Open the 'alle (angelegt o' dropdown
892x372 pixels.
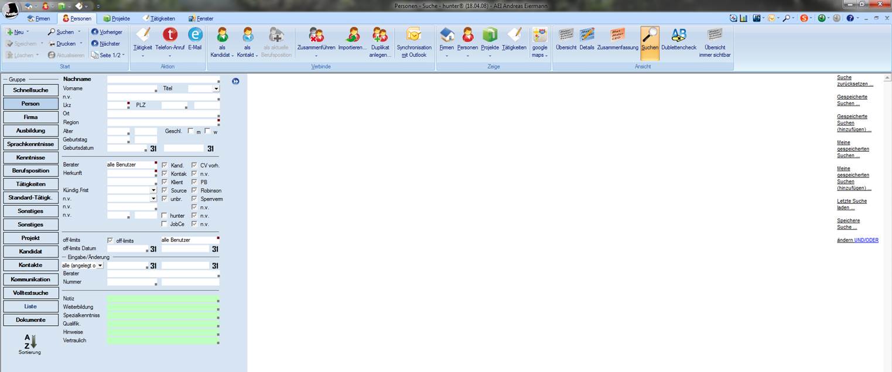(100, 265)
